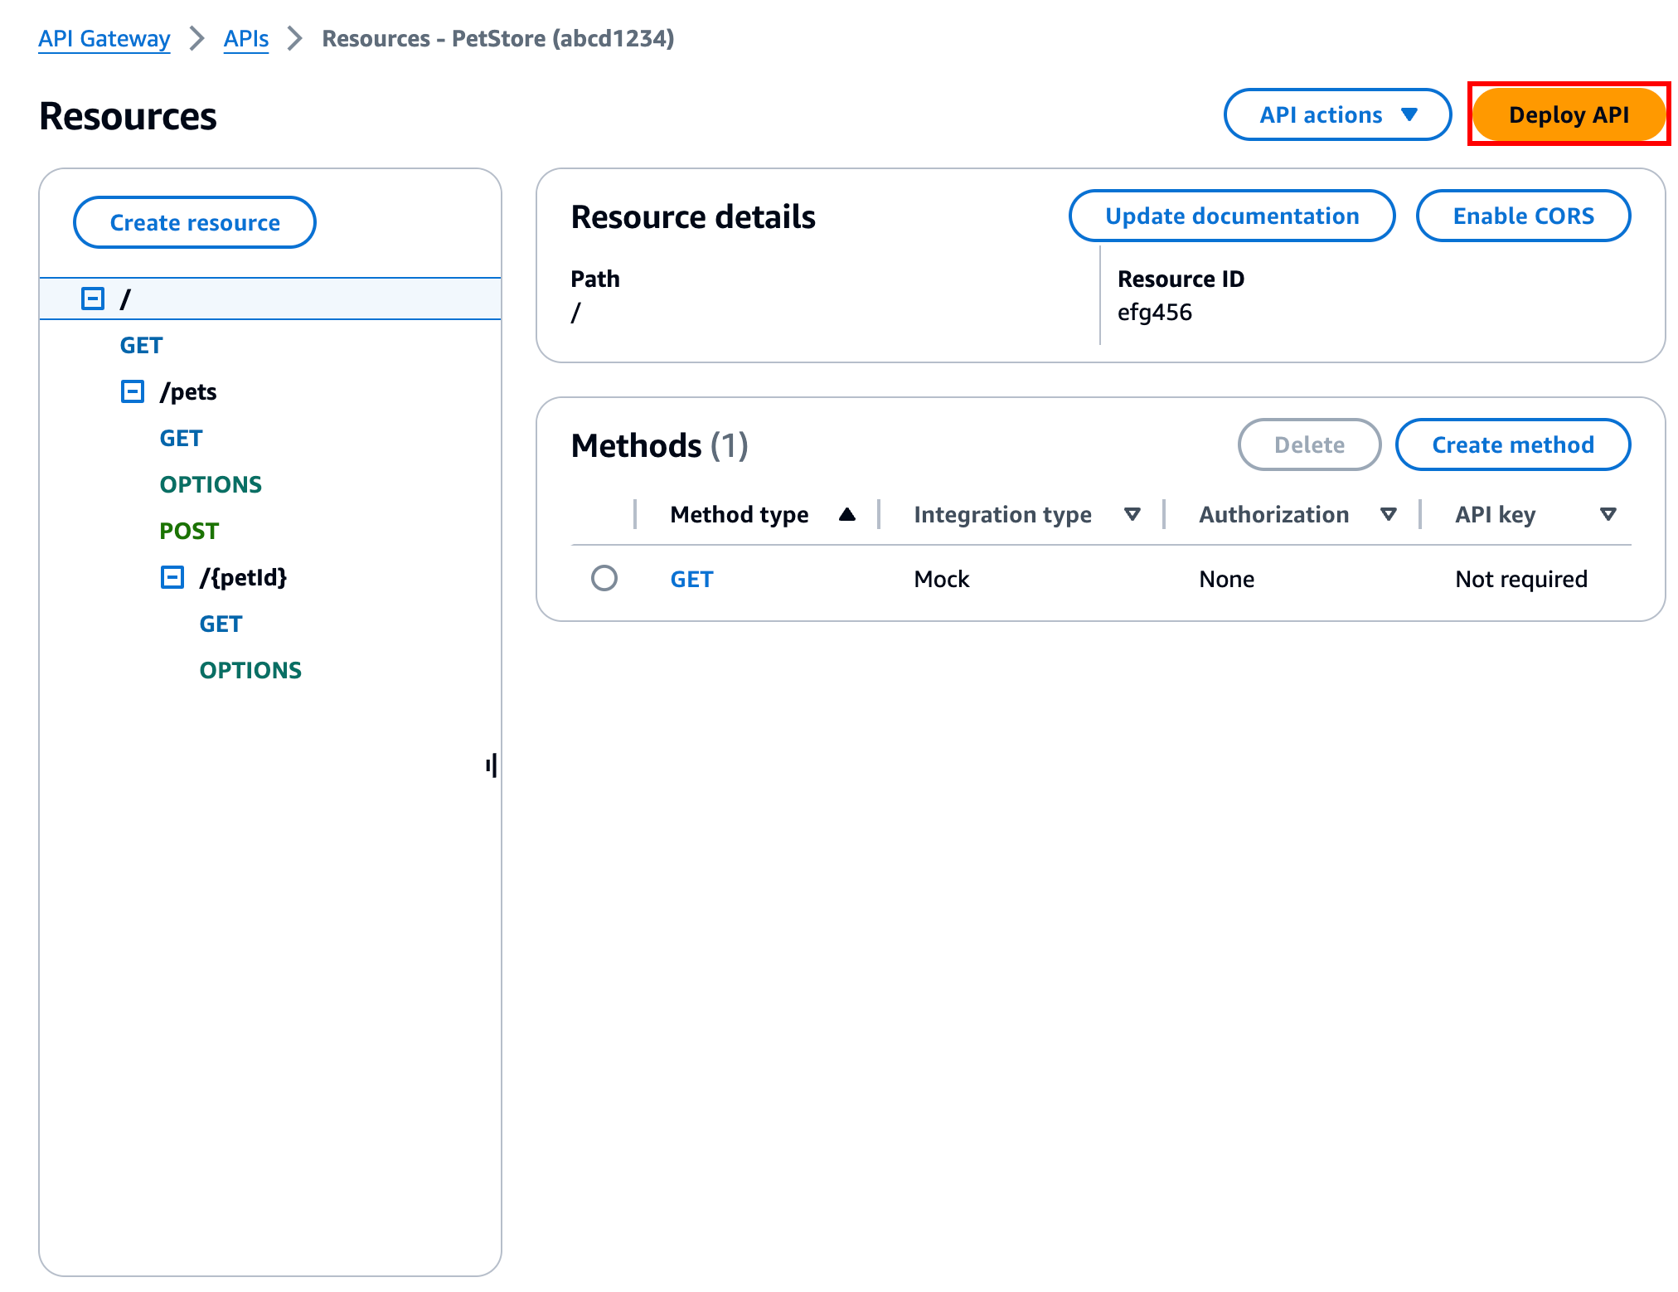
Task: Click the GET radio button in methods table
Action: (605, 580)
